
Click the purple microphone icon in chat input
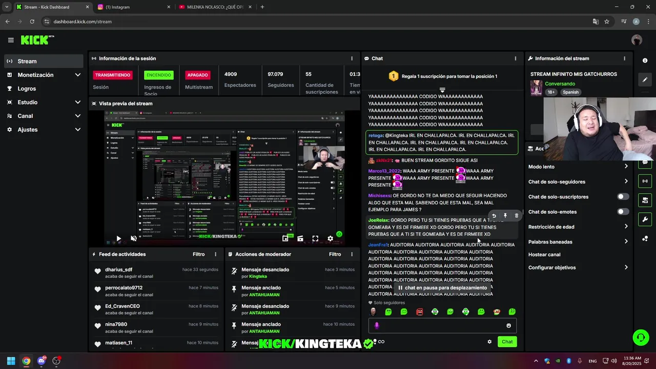(x=377, y=325)
